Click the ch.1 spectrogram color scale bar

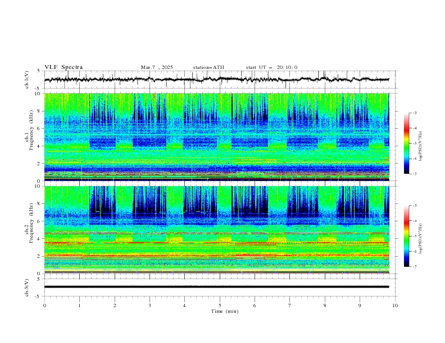(x=406, y=143)
